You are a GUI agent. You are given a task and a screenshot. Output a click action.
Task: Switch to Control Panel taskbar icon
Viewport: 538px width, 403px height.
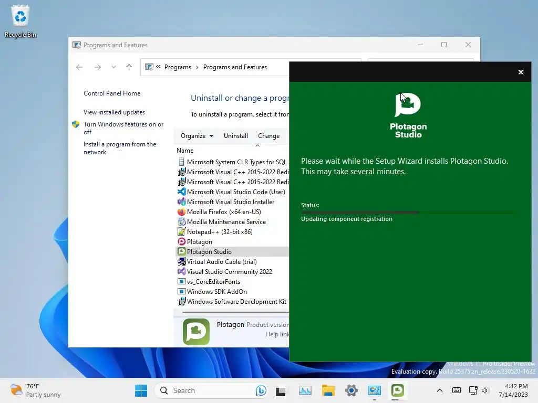click(x=374, y=390)
